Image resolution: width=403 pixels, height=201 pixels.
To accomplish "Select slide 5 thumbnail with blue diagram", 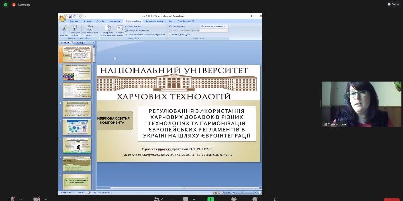I will [x=77, y=127].
